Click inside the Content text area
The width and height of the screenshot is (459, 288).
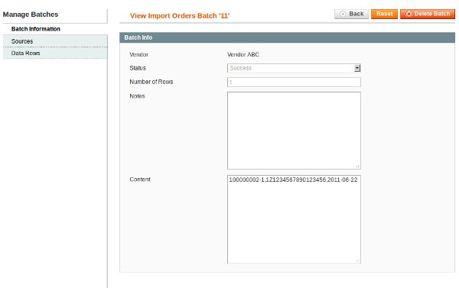tap(294, 219)
